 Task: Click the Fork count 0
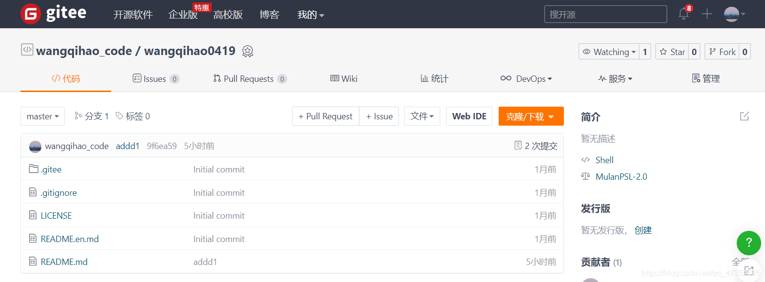(745, 52)
